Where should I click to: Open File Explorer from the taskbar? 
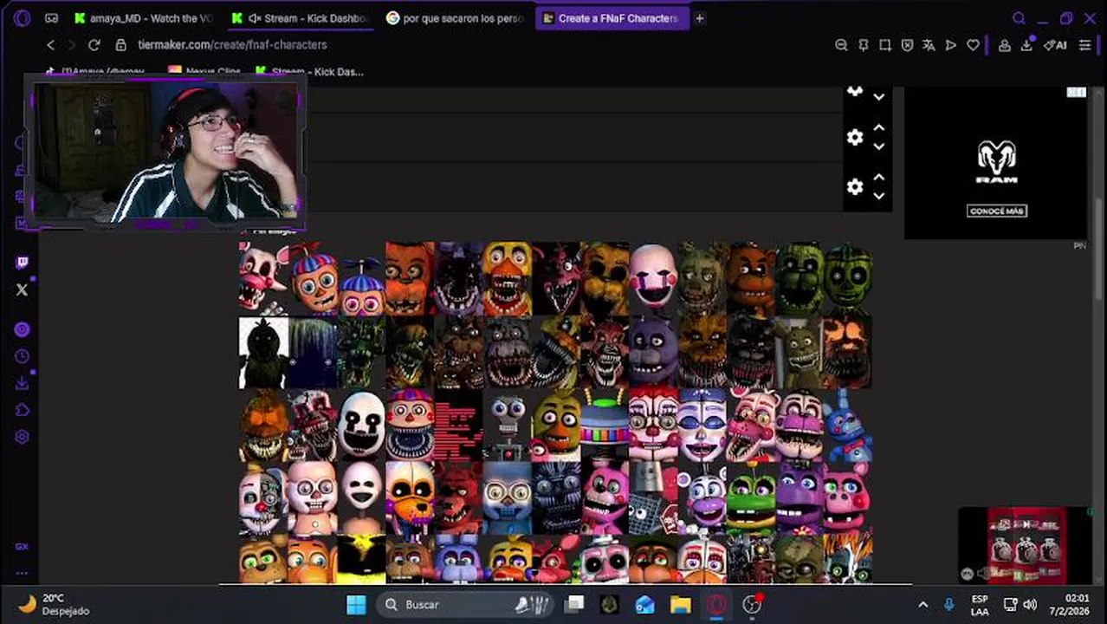coord(681,604)
